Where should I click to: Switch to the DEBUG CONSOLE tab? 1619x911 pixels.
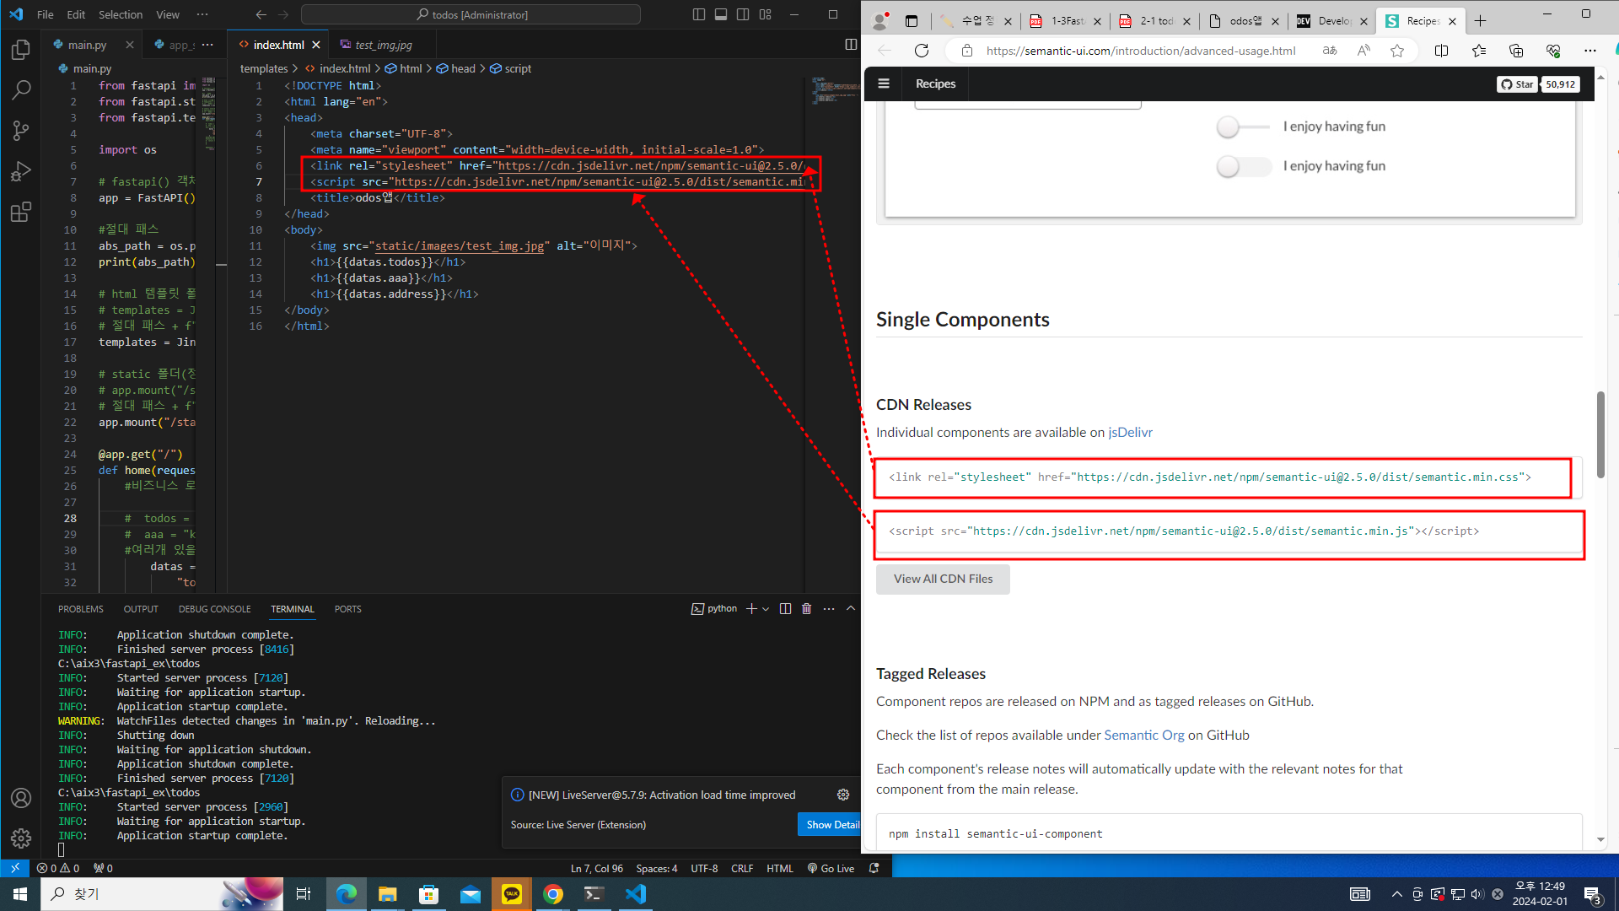[214, 609]
